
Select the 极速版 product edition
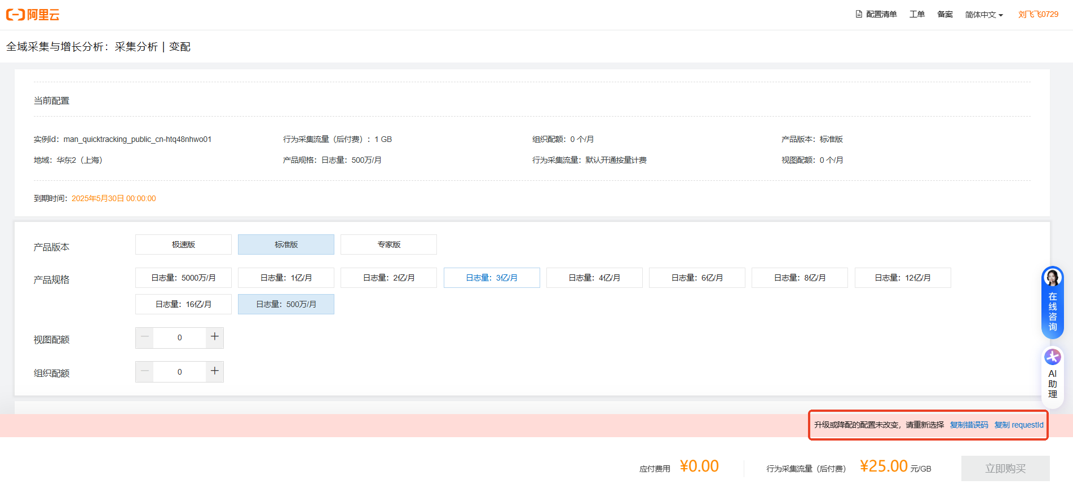click(183, 244)
